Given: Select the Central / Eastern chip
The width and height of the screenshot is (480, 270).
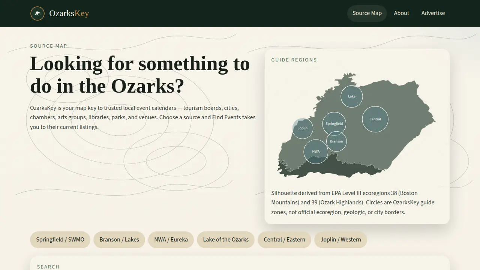Looking at the screenshot, I should point(284,240).
